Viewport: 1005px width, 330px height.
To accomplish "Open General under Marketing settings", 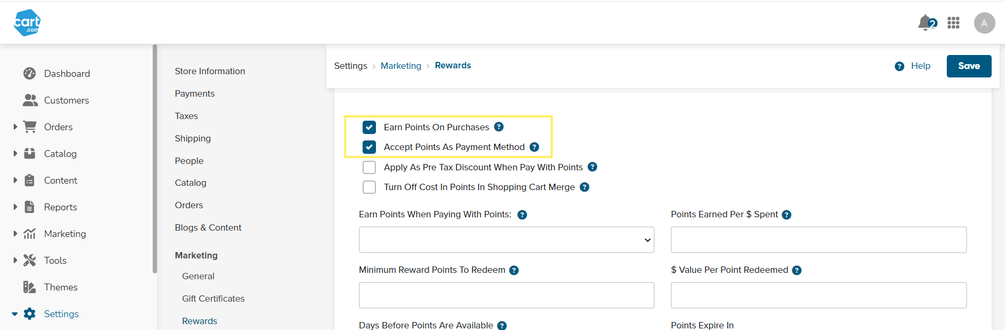I will click(x=198, y=276).
